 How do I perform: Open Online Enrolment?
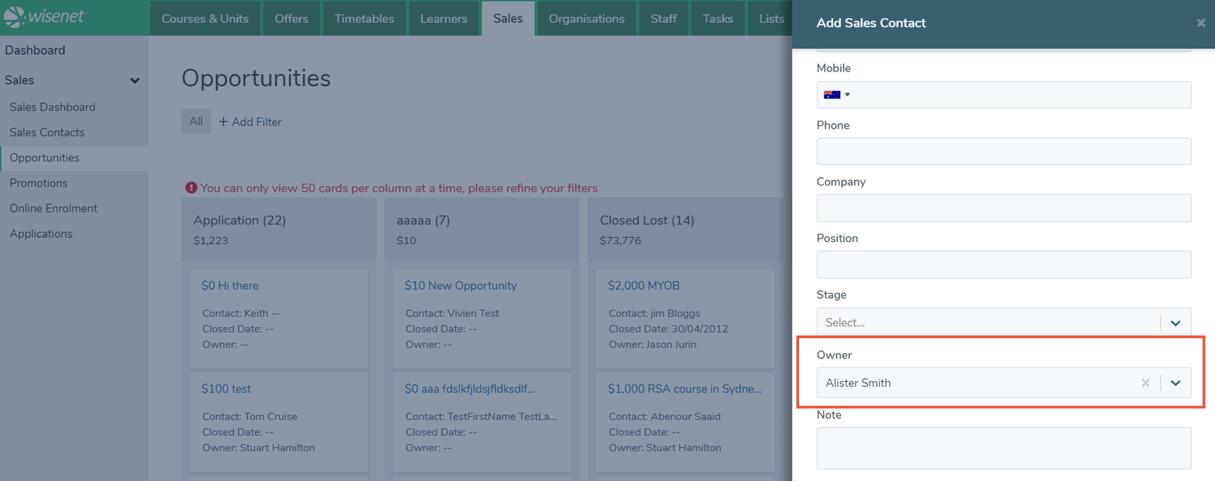(53, 208)
